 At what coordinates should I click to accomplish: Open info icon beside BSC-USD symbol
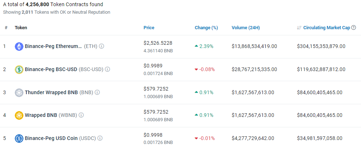(107, 69)
